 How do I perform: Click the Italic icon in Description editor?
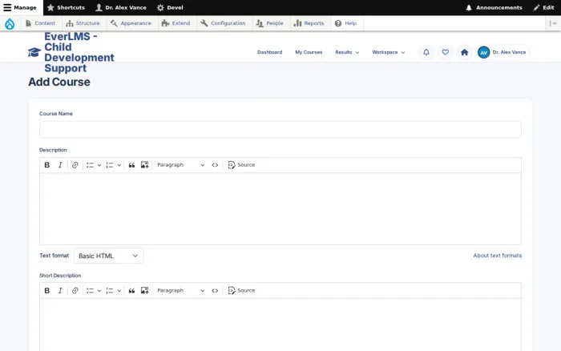click(60, 165)
